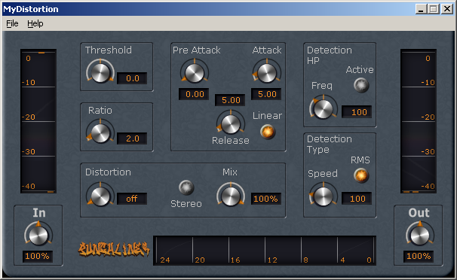The width and height of the screenshot is (457, 280).
Task: Click the Threshold value field showing 0.0
Action: [x=132, y=78]
